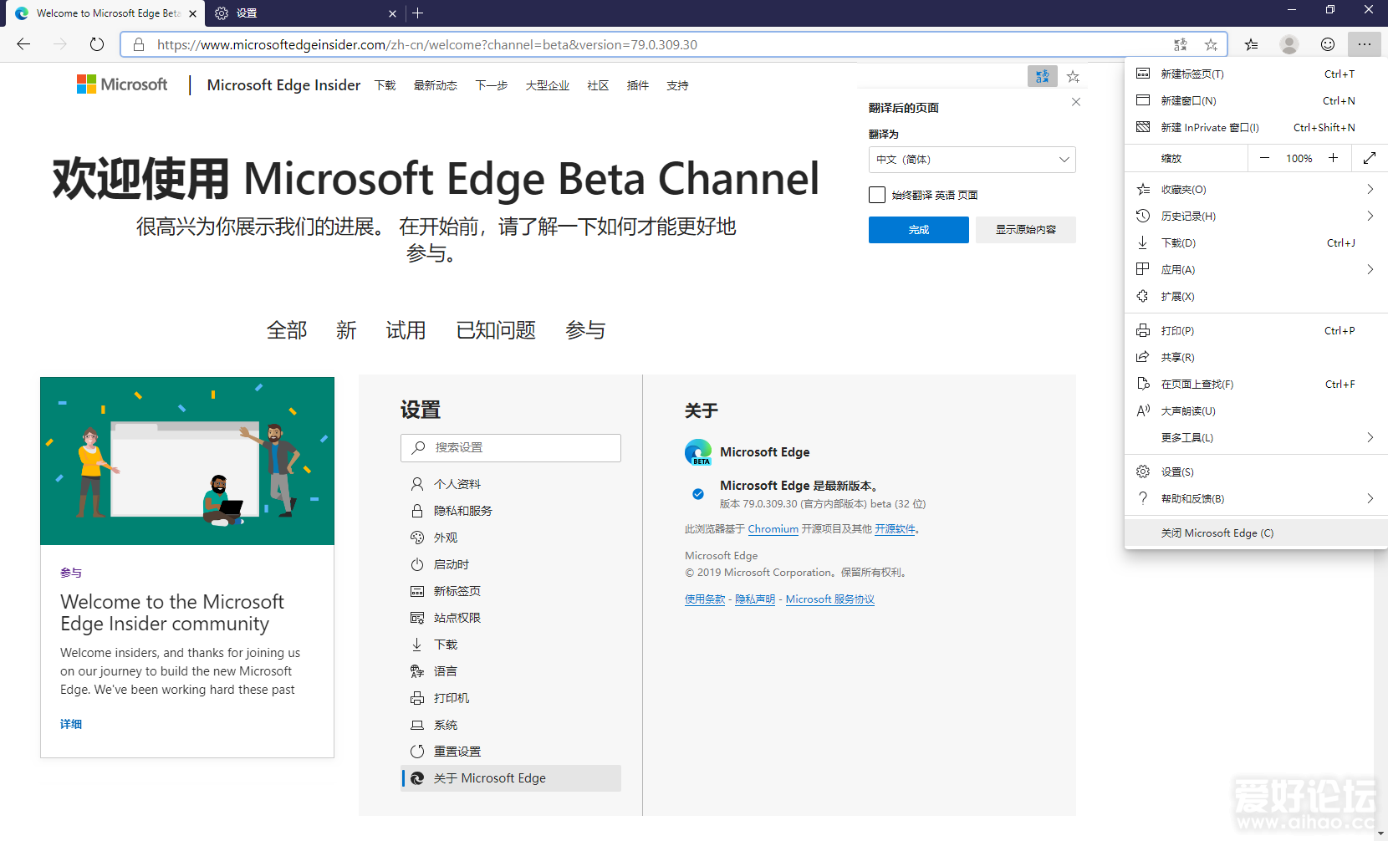Click 详细 link on community card

(71, 724)
